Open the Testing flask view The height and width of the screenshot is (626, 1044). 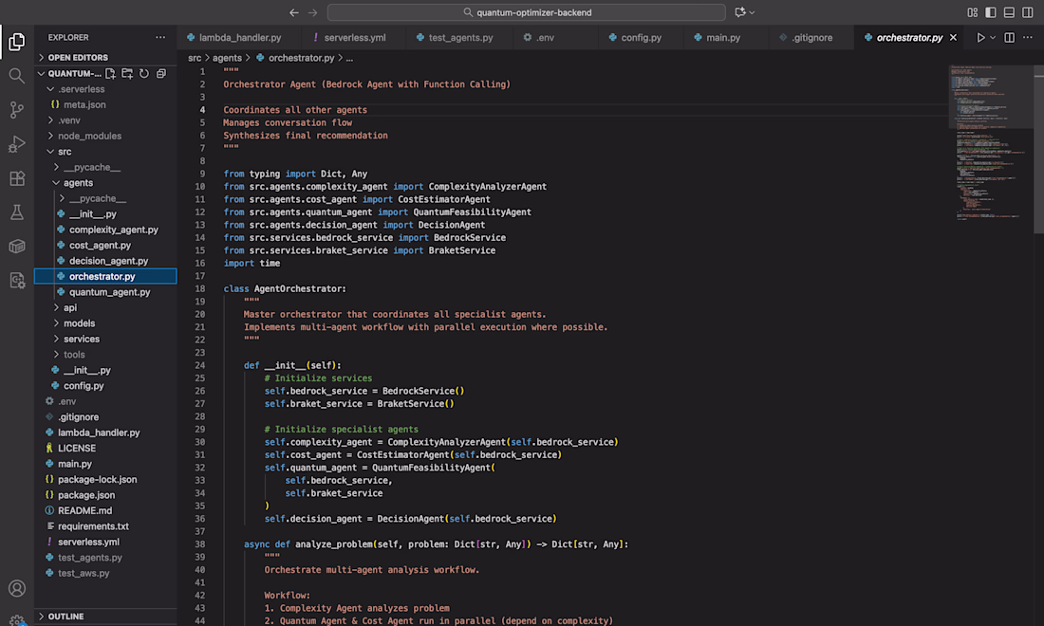pos(17,212)
